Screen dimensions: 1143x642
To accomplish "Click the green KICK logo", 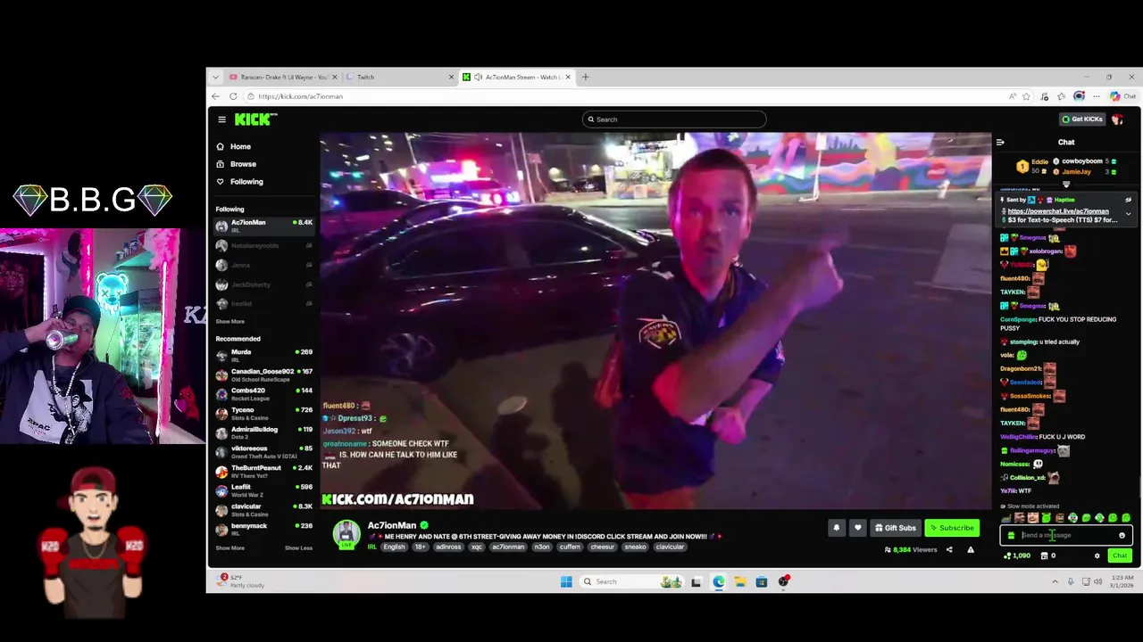I will coord(255,119).
